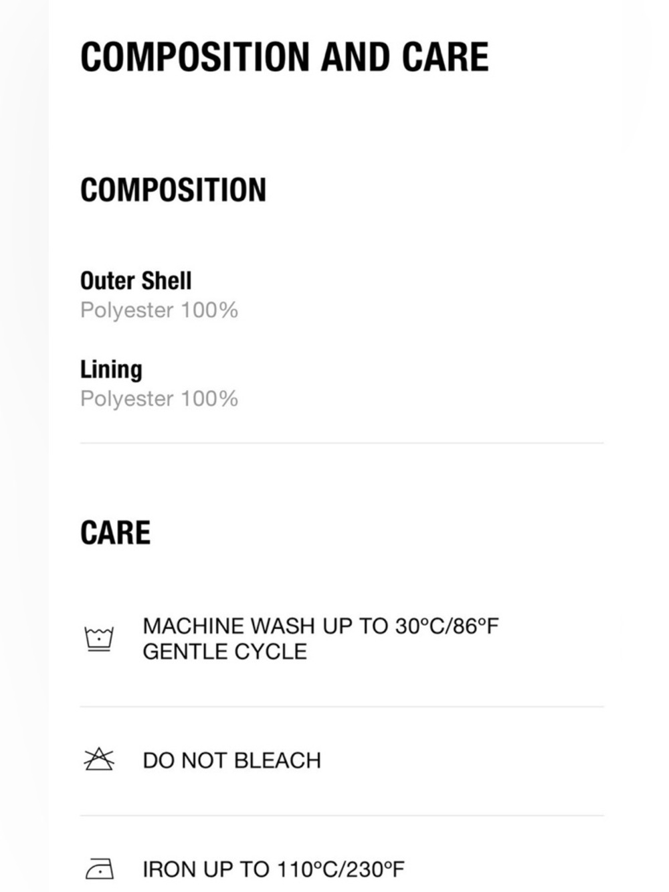Tap the do not bleach triangle icon
The height and width of the screenshot is (892, 669).
pyautogui.click(x=99, y=760)
